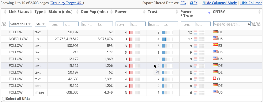Click the "Showing 1 to 10 of 2,003 pages" text

tap(25, 3)
